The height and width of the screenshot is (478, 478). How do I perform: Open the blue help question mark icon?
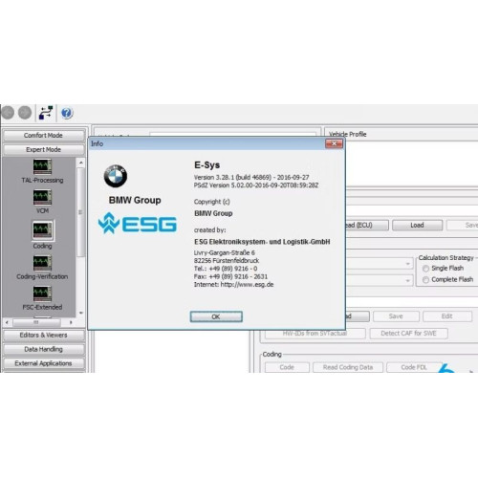pyautogui.click(x=67, y=113)
